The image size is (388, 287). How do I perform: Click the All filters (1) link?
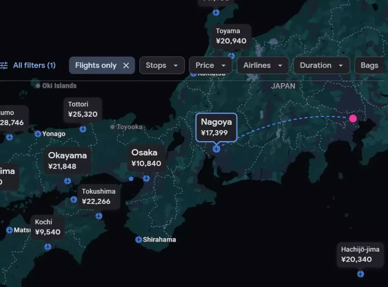pyautogui.click(x=34, y=66)
